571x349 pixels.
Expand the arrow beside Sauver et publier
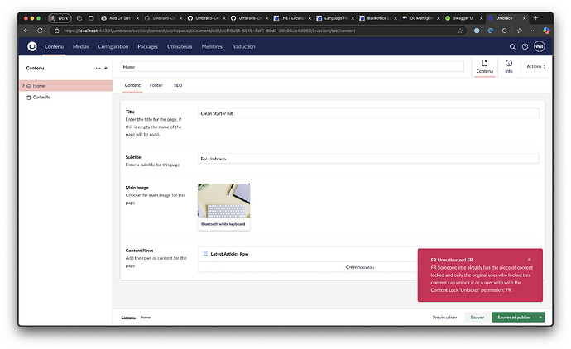tap(540, 318)
